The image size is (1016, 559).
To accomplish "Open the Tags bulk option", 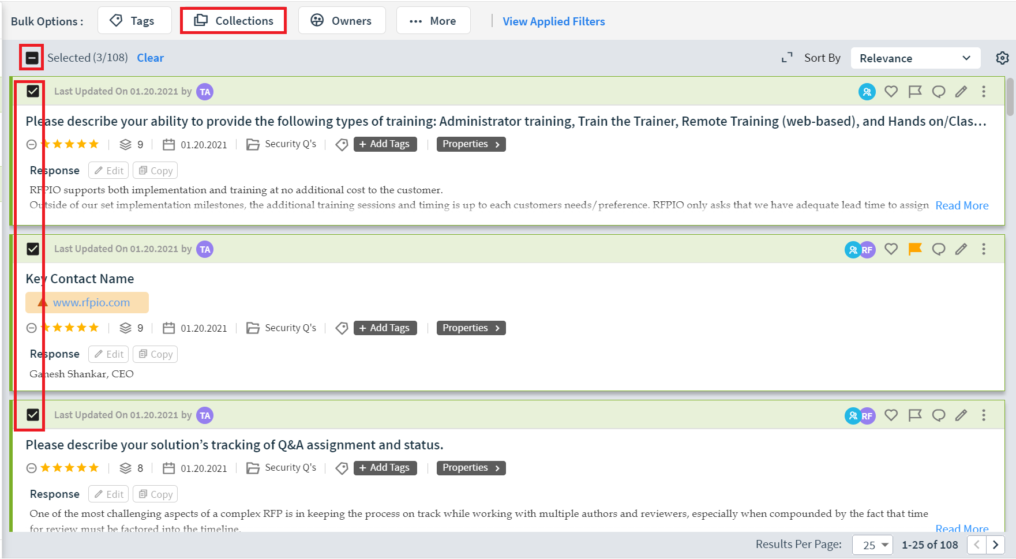I will click(x=134, y=21).
